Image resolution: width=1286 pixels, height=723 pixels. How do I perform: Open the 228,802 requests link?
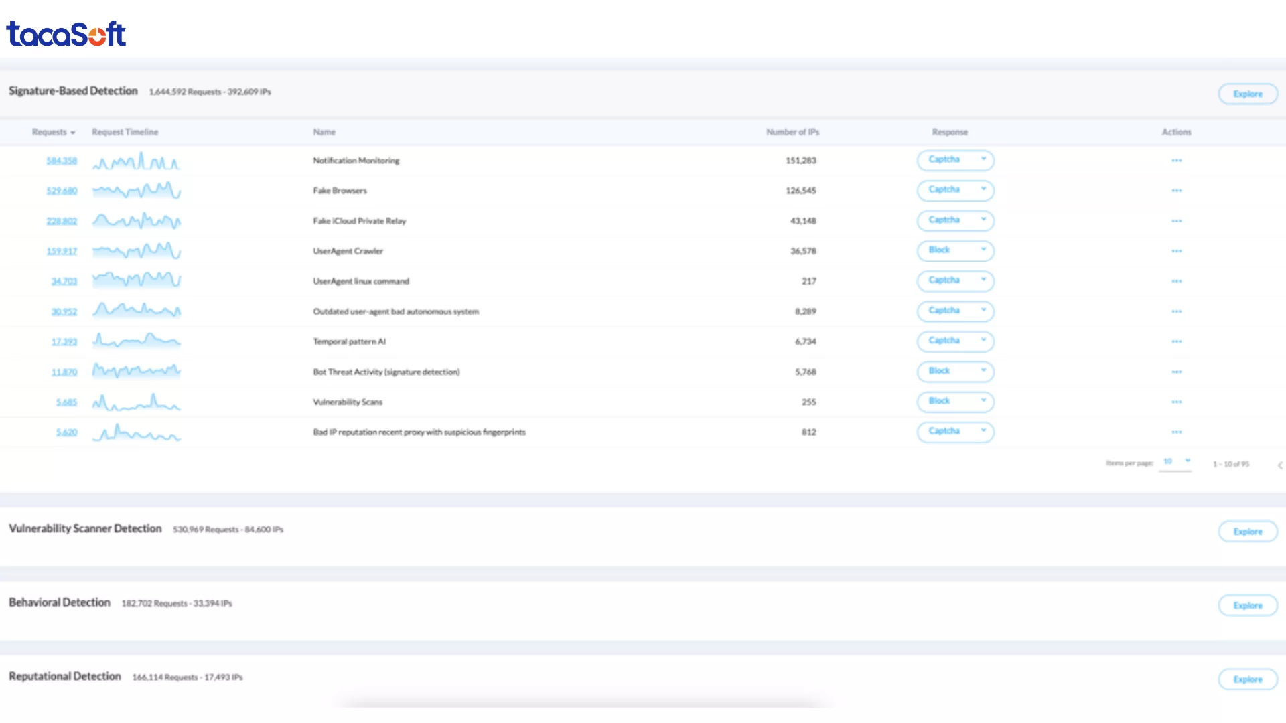[x=62, y=221]
